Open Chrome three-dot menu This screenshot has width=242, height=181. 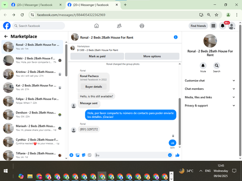point(237,15)
